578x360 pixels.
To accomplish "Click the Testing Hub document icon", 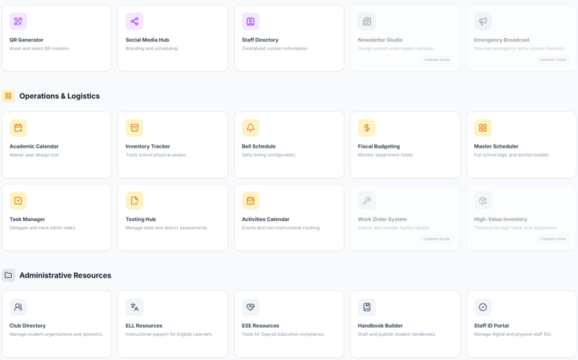I will 134,201.
